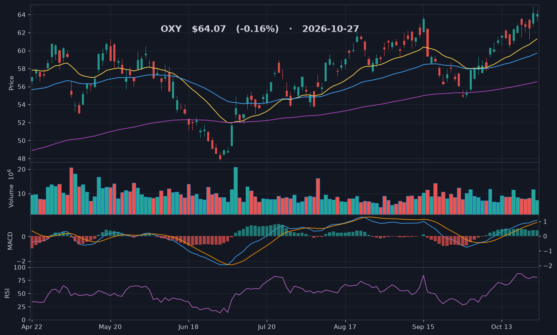Screen dimensions: 557x335
Task: Click the 75 RSI axis tick
Action: (22, 281)
